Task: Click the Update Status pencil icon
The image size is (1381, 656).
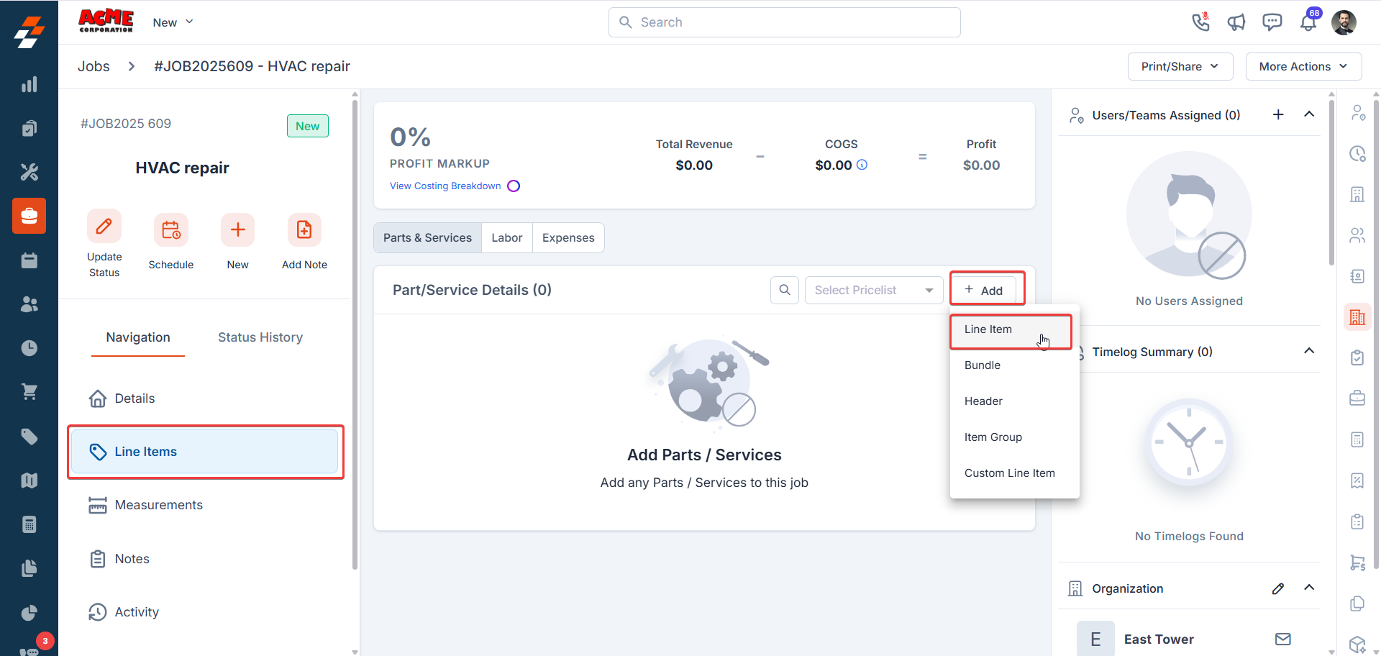Action: coord(104,227)
